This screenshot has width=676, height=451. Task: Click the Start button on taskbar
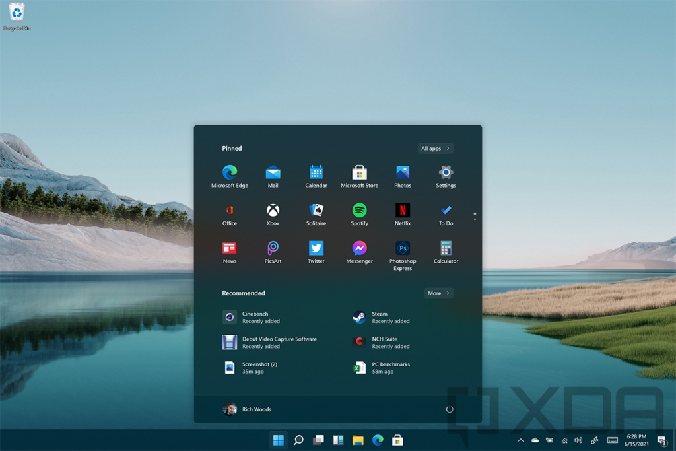(x=279, y=440)
